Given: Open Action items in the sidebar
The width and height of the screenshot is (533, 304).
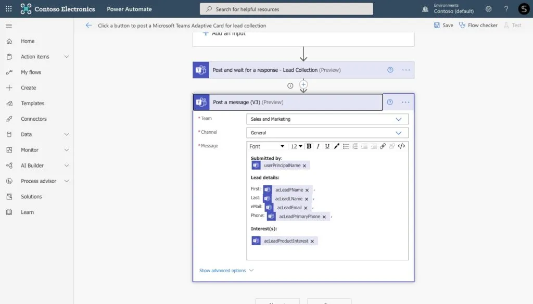Looking at the screenshot, I should (x=35, y=57).
